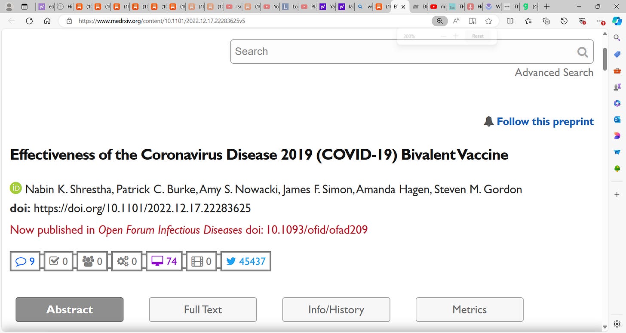Open the comments counter showing 9
The image size is (626, 333).
(25, 261)
